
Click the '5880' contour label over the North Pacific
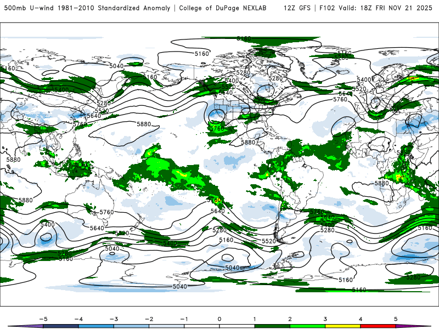click(144, 124)
